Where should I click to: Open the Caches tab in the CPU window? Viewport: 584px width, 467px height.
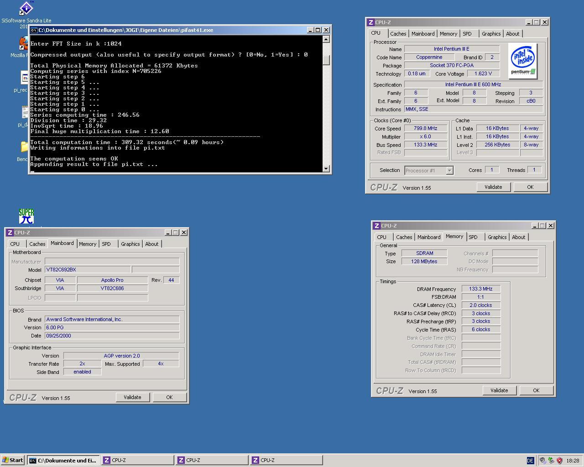[398, 34]
